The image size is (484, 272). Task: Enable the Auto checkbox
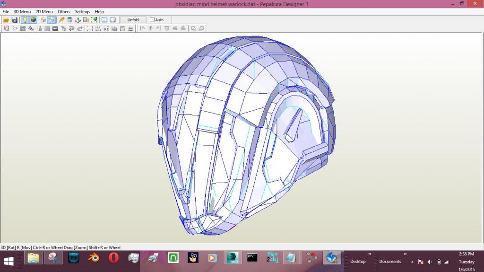click(x=152, y=20)
